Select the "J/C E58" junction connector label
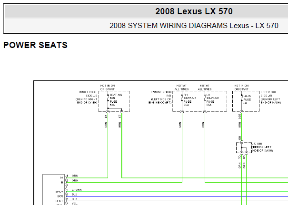This screenshot has width=288, height=205. coord(257,144)
